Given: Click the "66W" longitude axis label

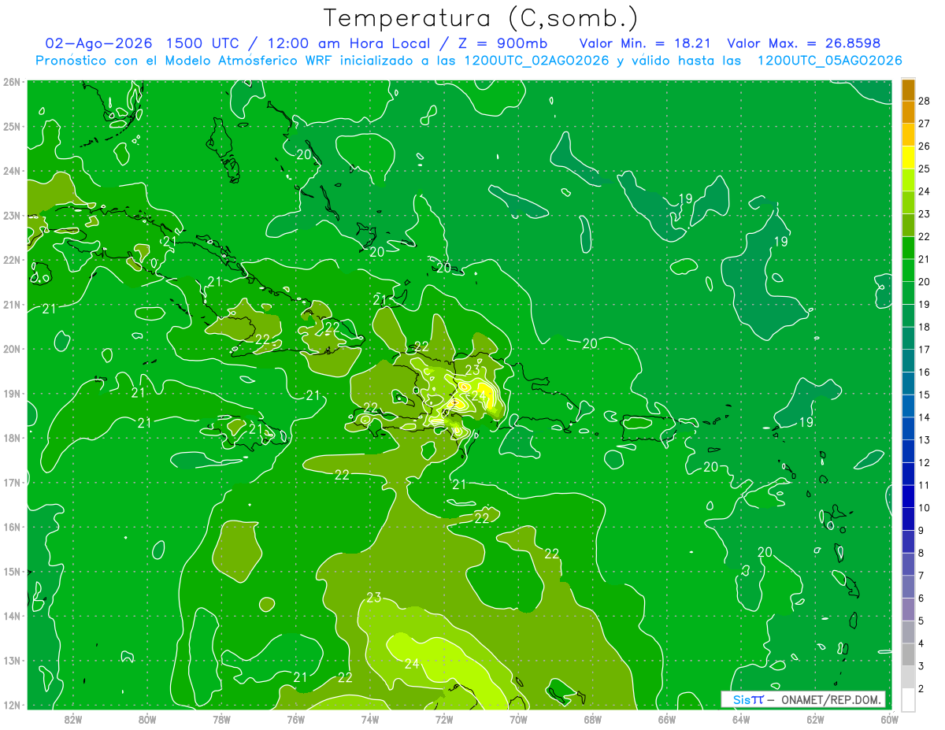Looking at the screenshot, I should 666,719.
